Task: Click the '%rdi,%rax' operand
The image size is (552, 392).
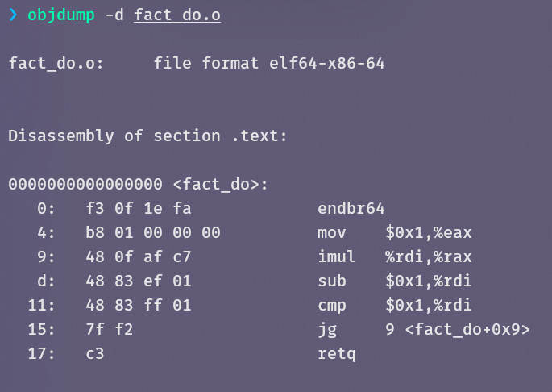Action: [428, 256]
